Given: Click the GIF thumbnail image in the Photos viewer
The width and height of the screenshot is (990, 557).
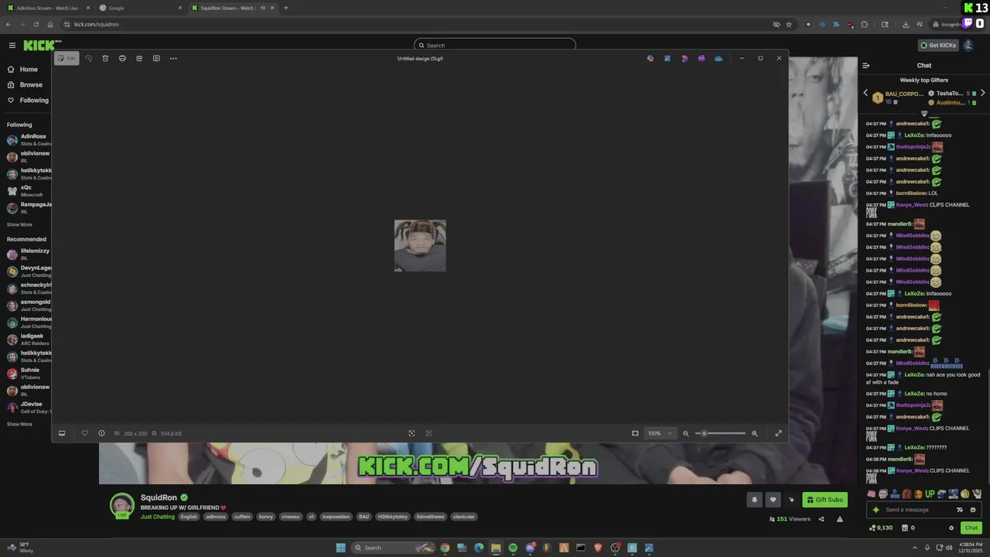Looking at the screenshot, I should click(x=420, y=246).
